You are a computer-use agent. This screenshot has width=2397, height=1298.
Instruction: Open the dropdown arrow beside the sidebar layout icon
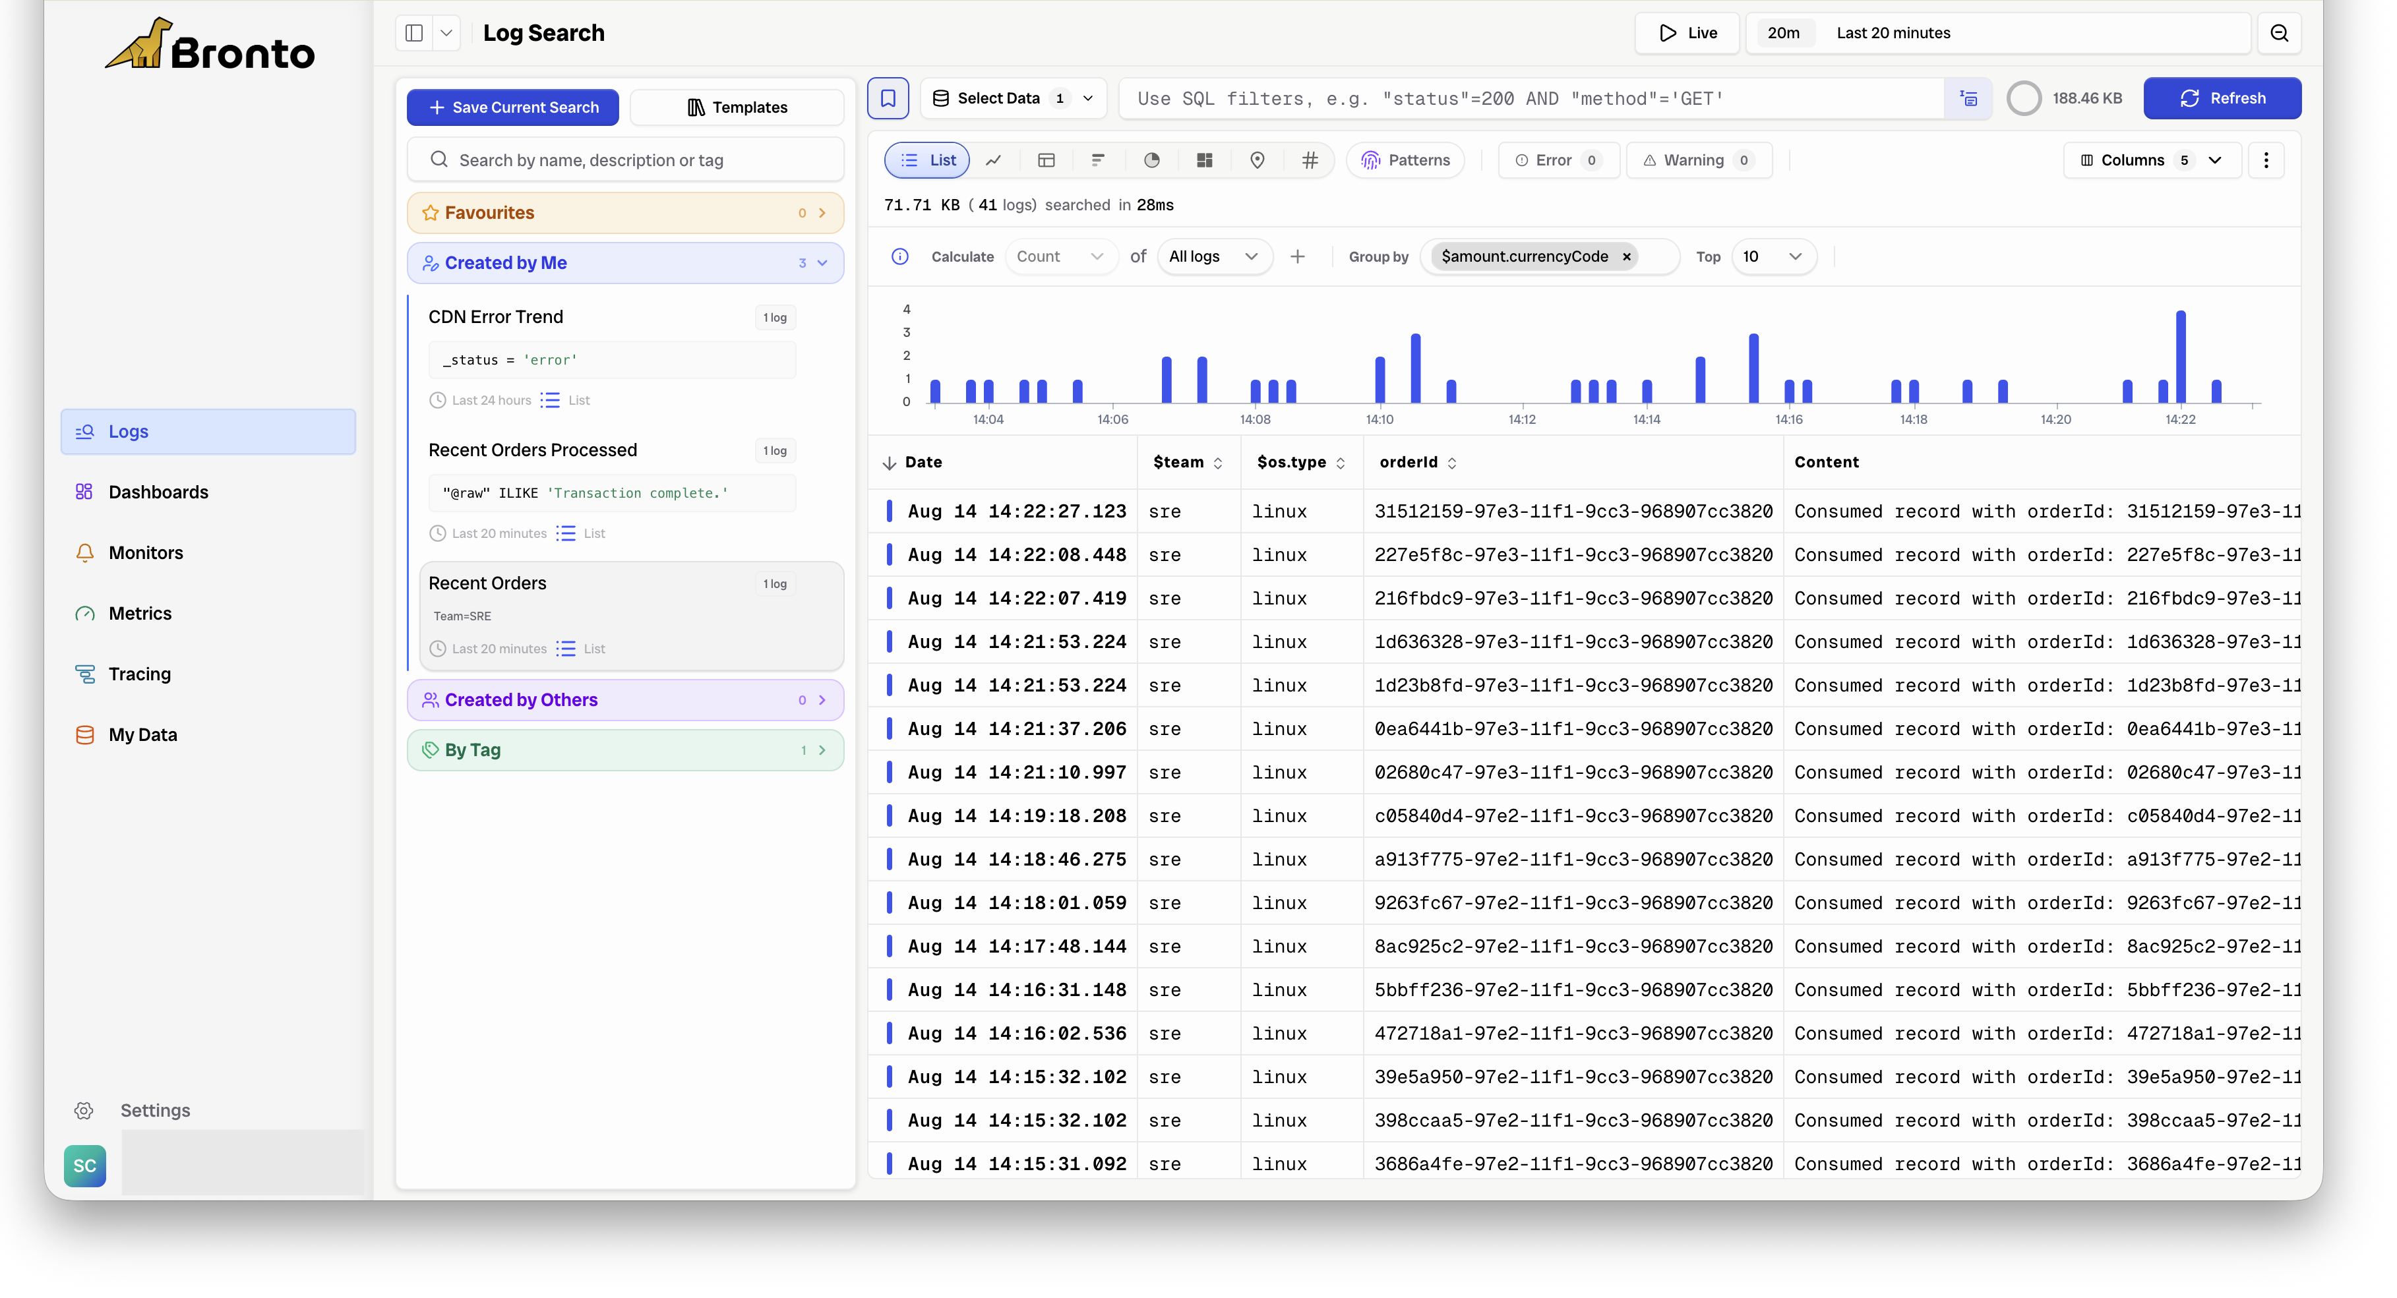pos(446,34)
